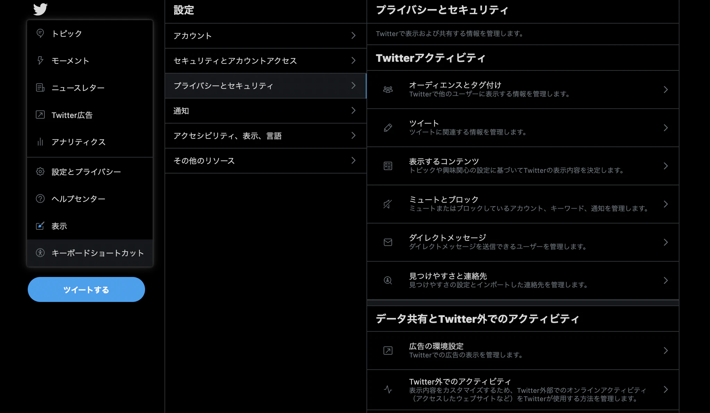The width and height of the screenshot is (710, 413).
Task: Click the person search icon beside 見つけやすさと連絡先
Action: (388, 280)
